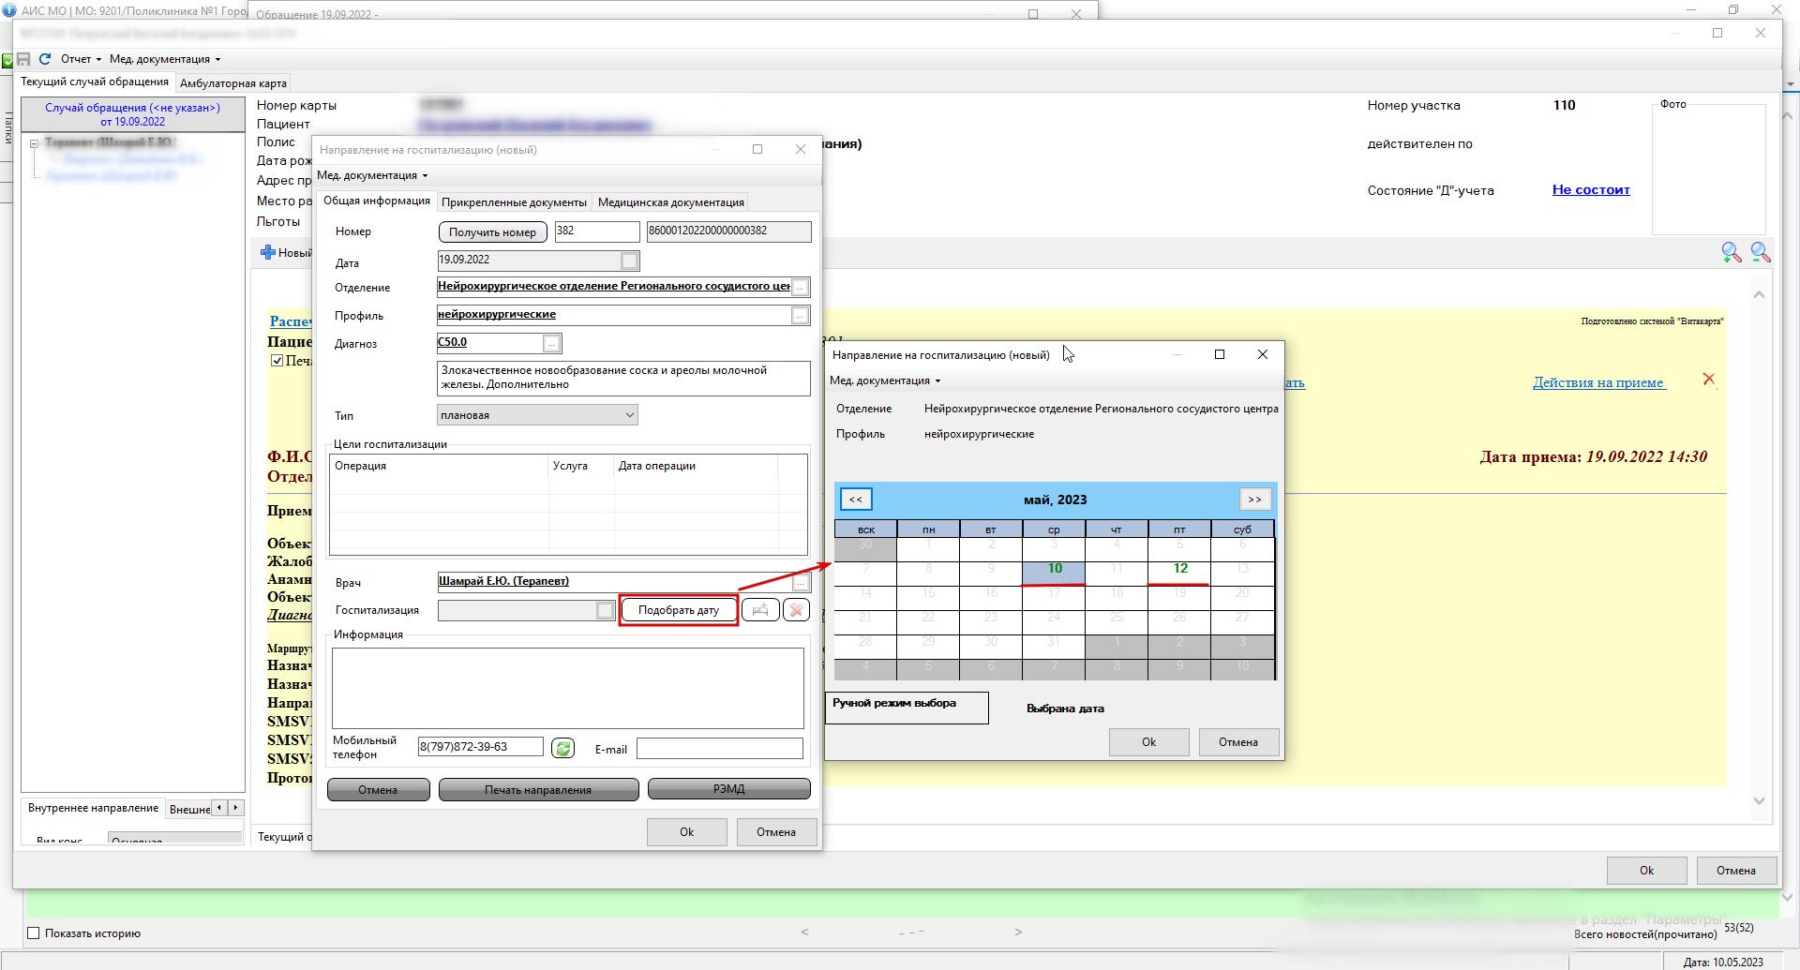Click the hospital bed add icon button

click(760, 610)
